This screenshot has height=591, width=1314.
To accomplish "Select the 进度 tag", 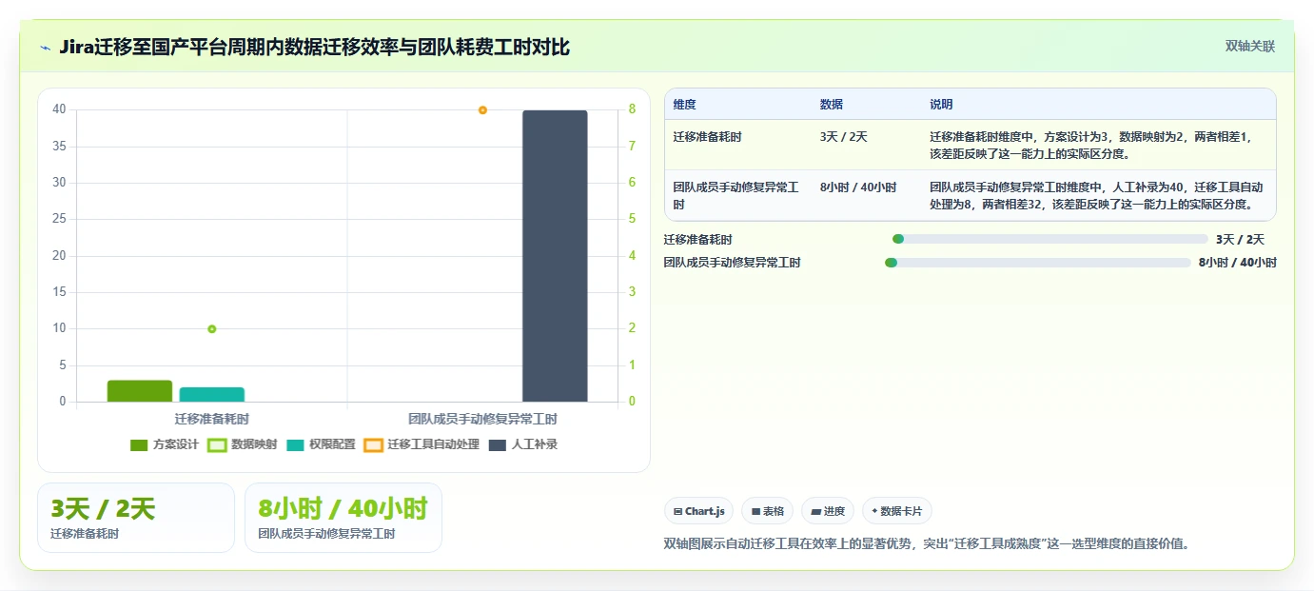I will pos(828,511).
